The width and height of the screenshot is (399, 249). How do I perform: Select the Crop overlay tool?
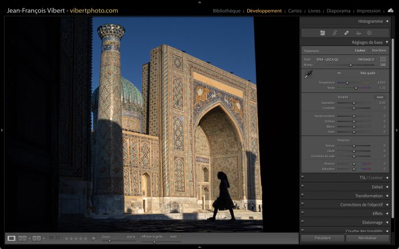coord(335,33)
